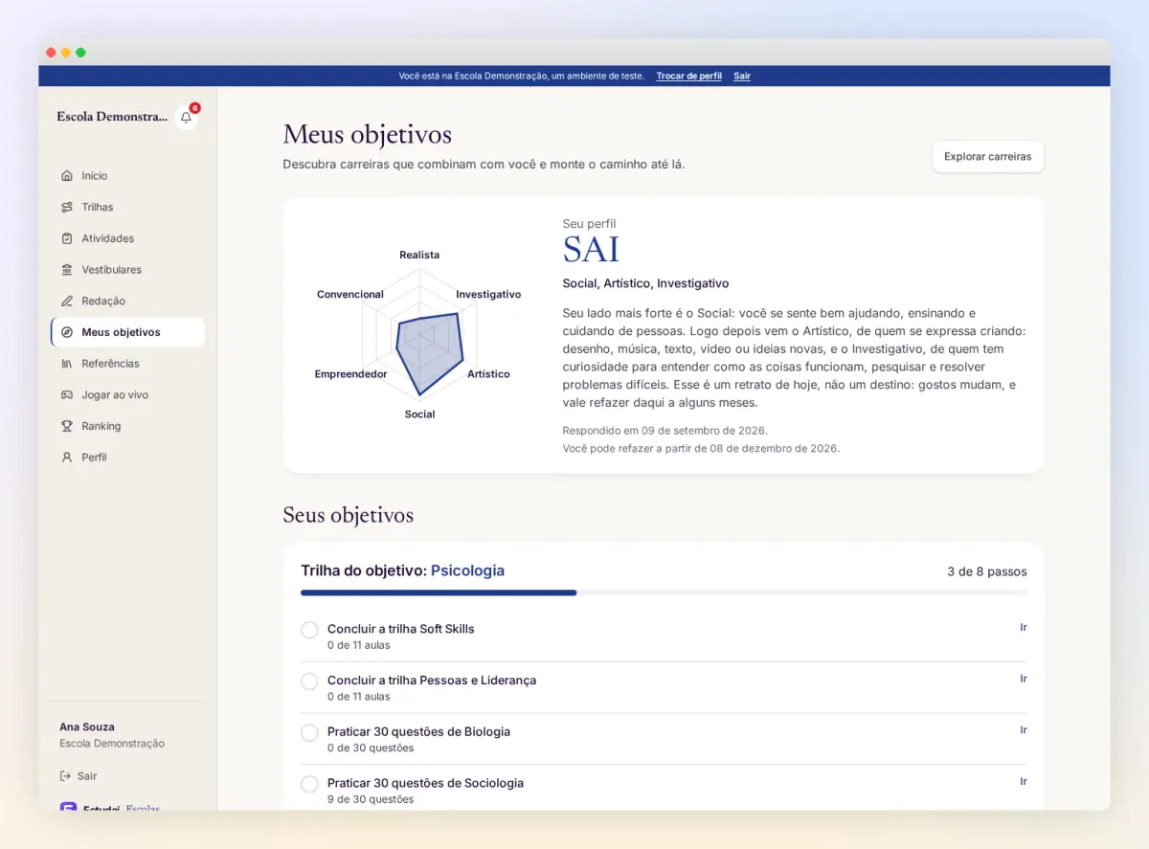This screenshot has width=1149, height=849.
Task: Click the Realista chart label
Action: tap(419, 256)
